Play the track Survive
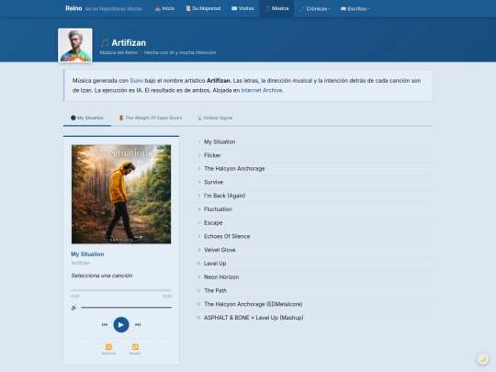 [x=313, y=182]
